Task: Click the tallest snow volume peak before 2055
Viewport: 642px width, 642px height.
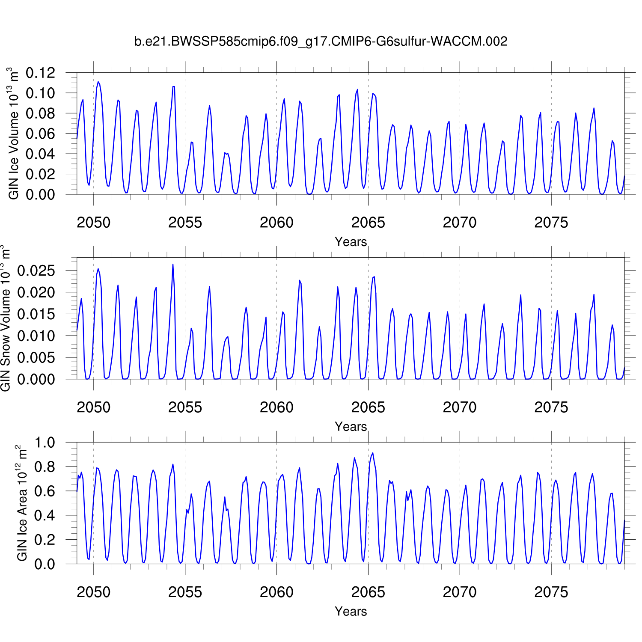Action: tap(173, 265)
